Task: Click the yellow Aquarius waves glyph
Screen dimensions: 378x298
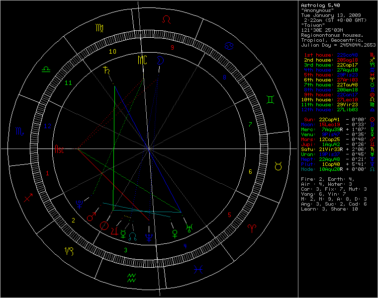Action: (x=132, y=277)
